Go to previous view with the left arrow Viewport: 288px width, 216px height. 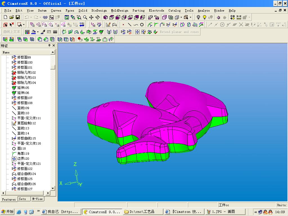pyautogui.click(x=218, y=17)
